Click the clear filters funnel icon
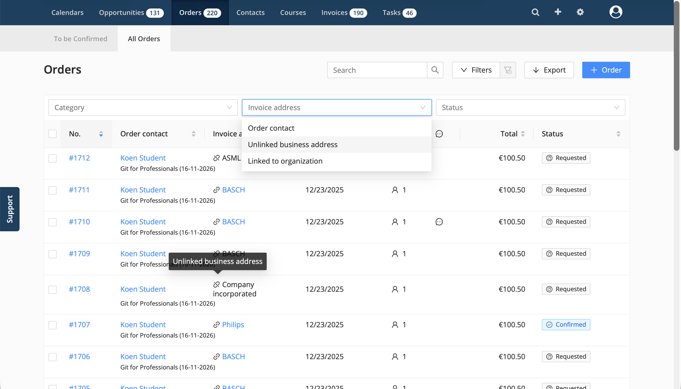The width and height of the screenshot is (681, 389). point(508,70)
